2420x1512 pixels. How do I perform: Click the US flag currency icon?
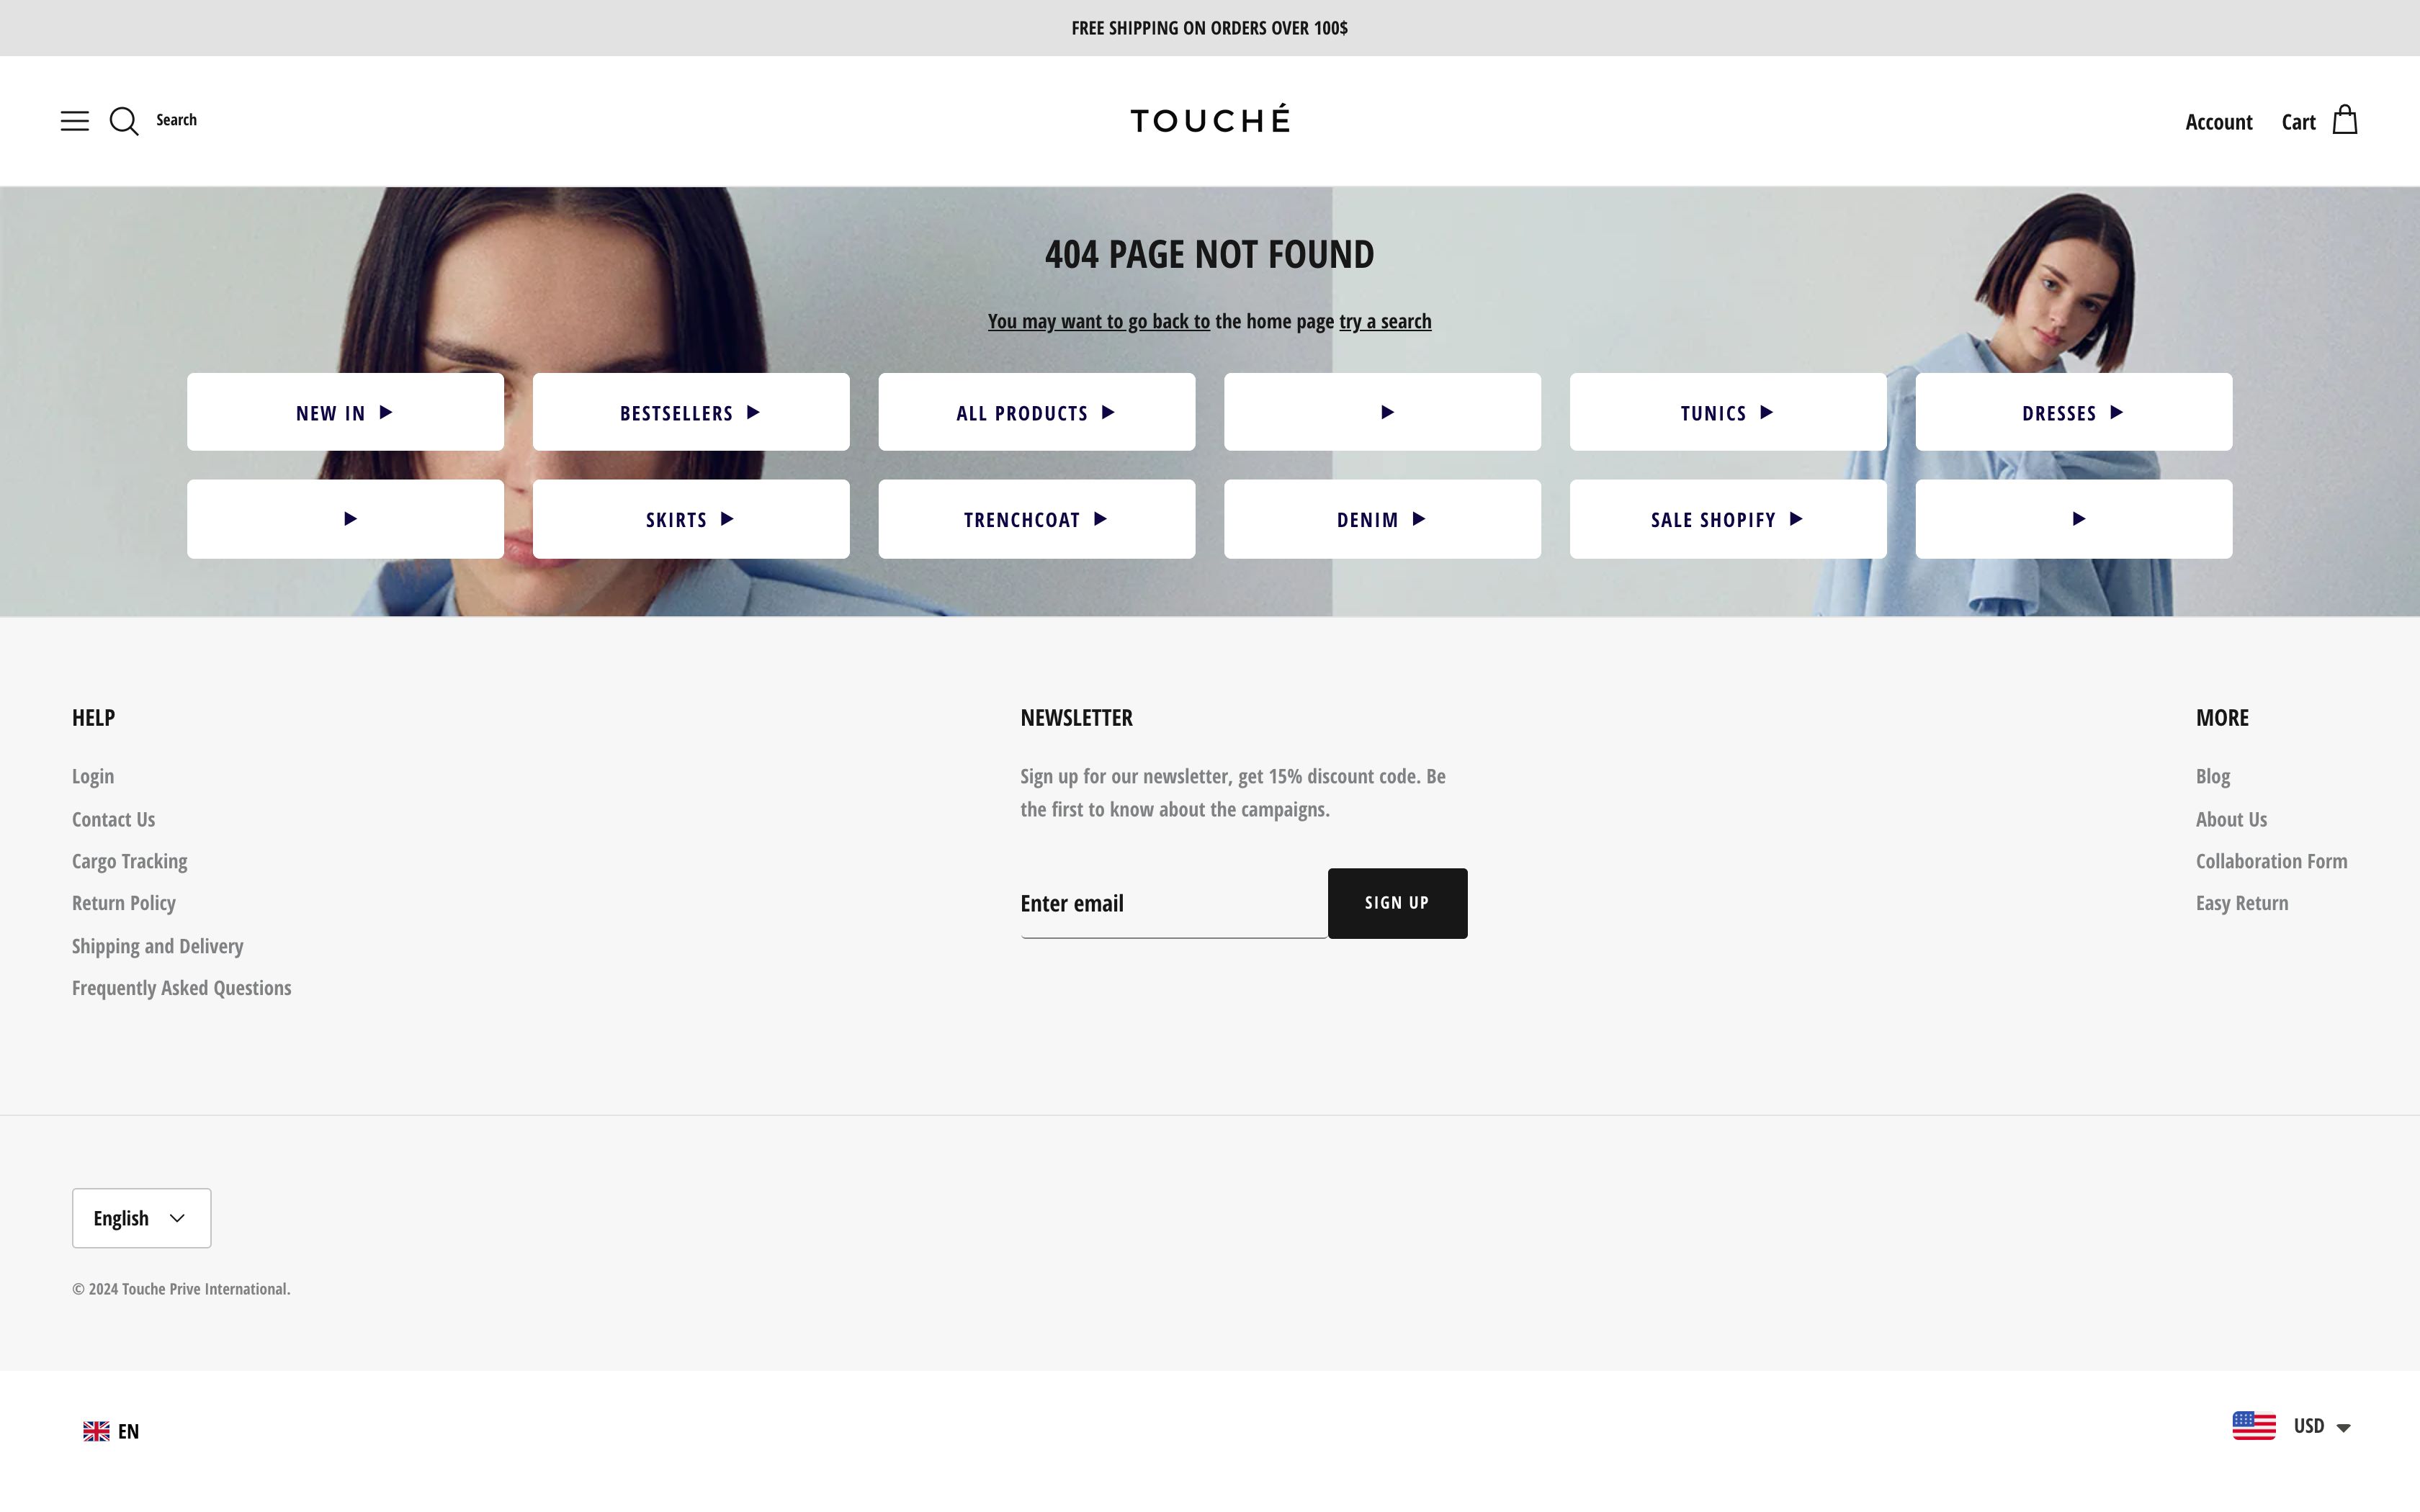coord(2253,1426)
